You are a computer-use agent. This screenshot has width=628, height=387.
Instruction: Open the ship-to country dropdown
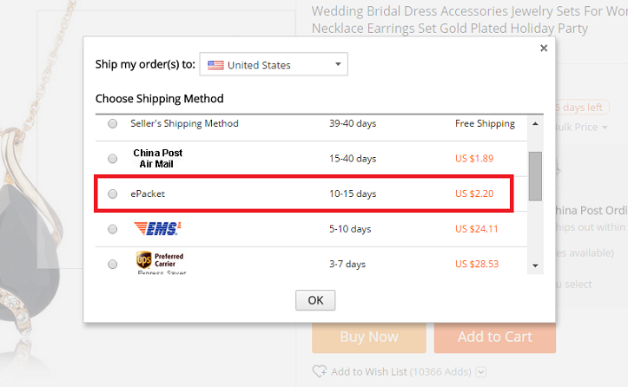click(x=274, y=65)
